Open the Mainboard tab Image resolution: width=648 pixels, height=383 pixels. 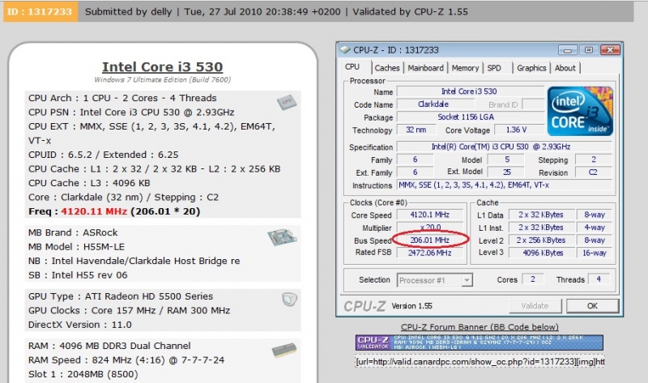(x=425, y=68)
